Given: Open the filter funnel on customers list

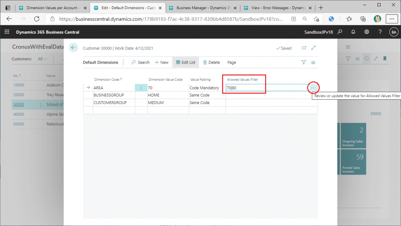Looking at the screenshot, I should click(x=348, y=58).
